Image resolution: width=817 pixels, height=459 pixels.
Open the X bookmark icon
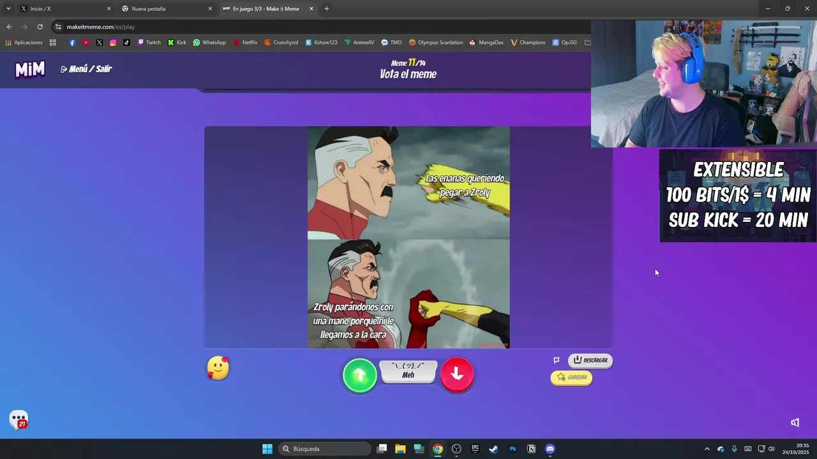coord(100,43)
